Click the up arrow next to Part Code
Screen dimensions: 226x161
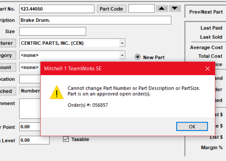(162, 9)
